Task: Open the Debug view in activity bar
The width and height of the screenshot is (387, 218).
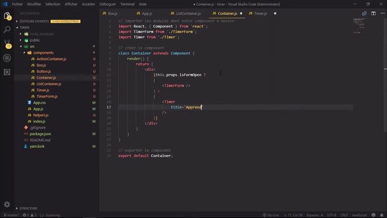Action: pyautogui.click(x=7, y=58)
